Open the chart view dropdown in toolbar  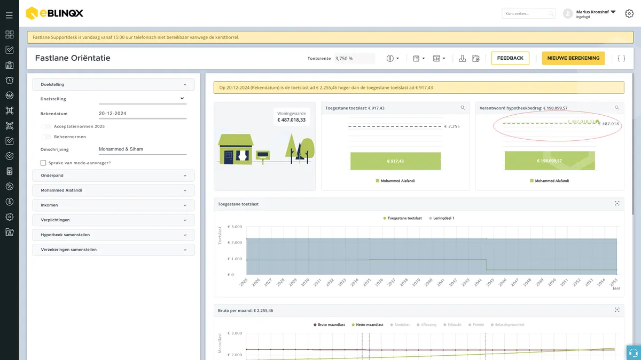440,58
